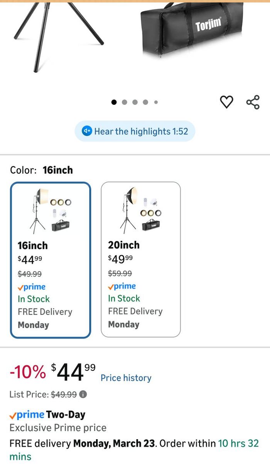Click the speaker icon in highlights pill
This screenshot has height=464, width=270.
[x=87, y=131]
